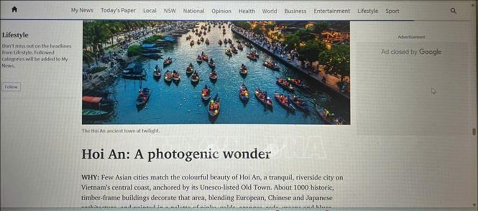Open World news section
Image resolution: width=478 pixels, height=211 pixels.
(269, 11)
